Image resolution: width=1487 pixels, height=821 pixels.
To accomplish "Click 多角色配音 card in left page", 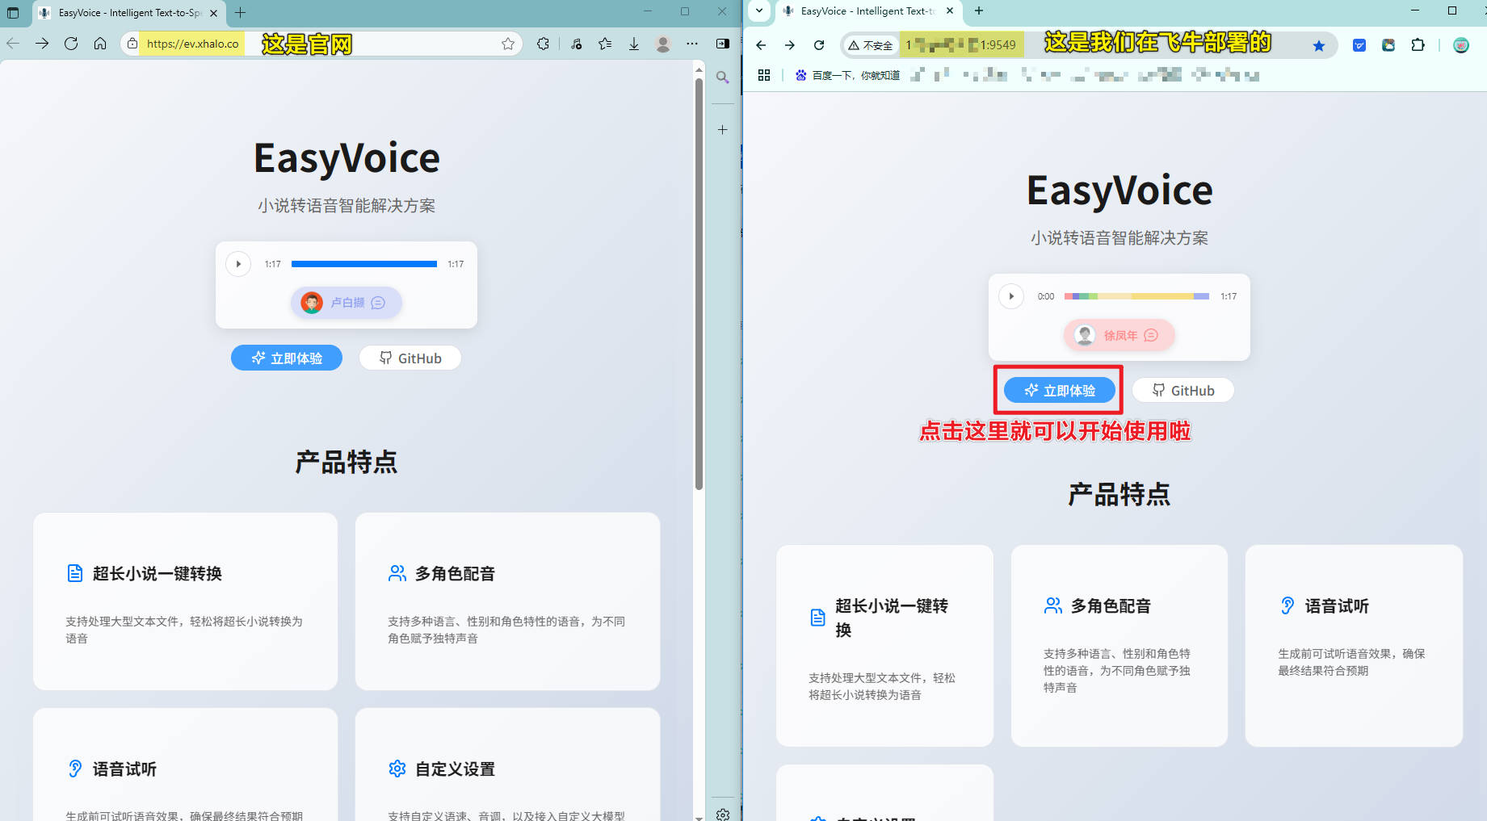I will (x=507, y=601).
